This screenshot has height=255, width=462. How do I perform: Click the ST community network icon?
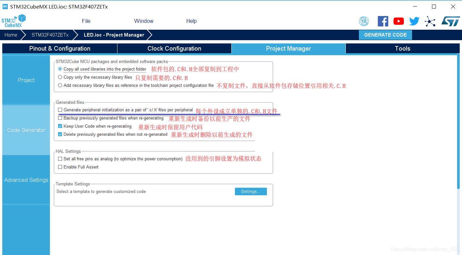tap(430, 21)
